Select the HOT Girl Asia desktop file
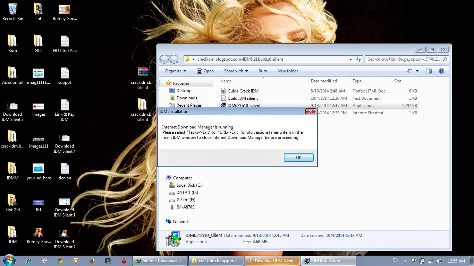This screenshot has height=266, width=474. tap(65, 44)
